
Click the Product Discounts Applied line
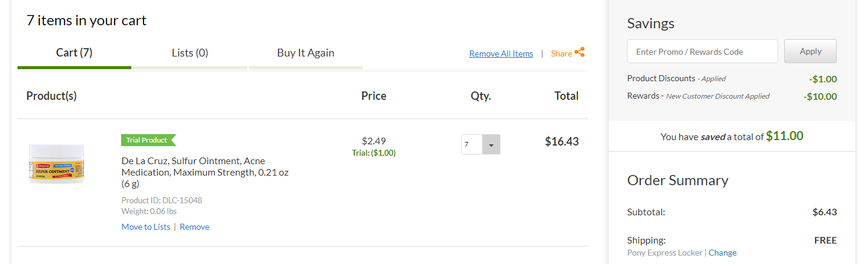point(732,79)
